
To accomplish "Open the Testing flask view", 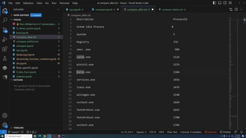I will pos(5,58).
